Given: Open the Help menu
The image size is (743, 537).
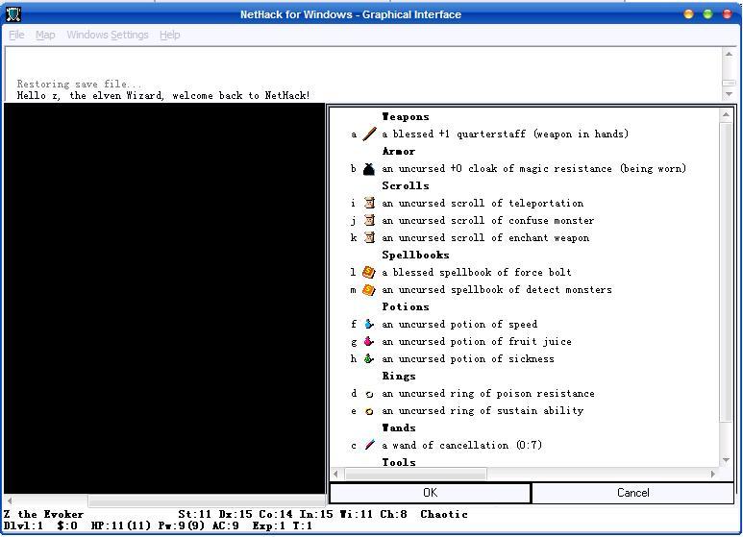Looking at the screenshot, I should (169, 35).
